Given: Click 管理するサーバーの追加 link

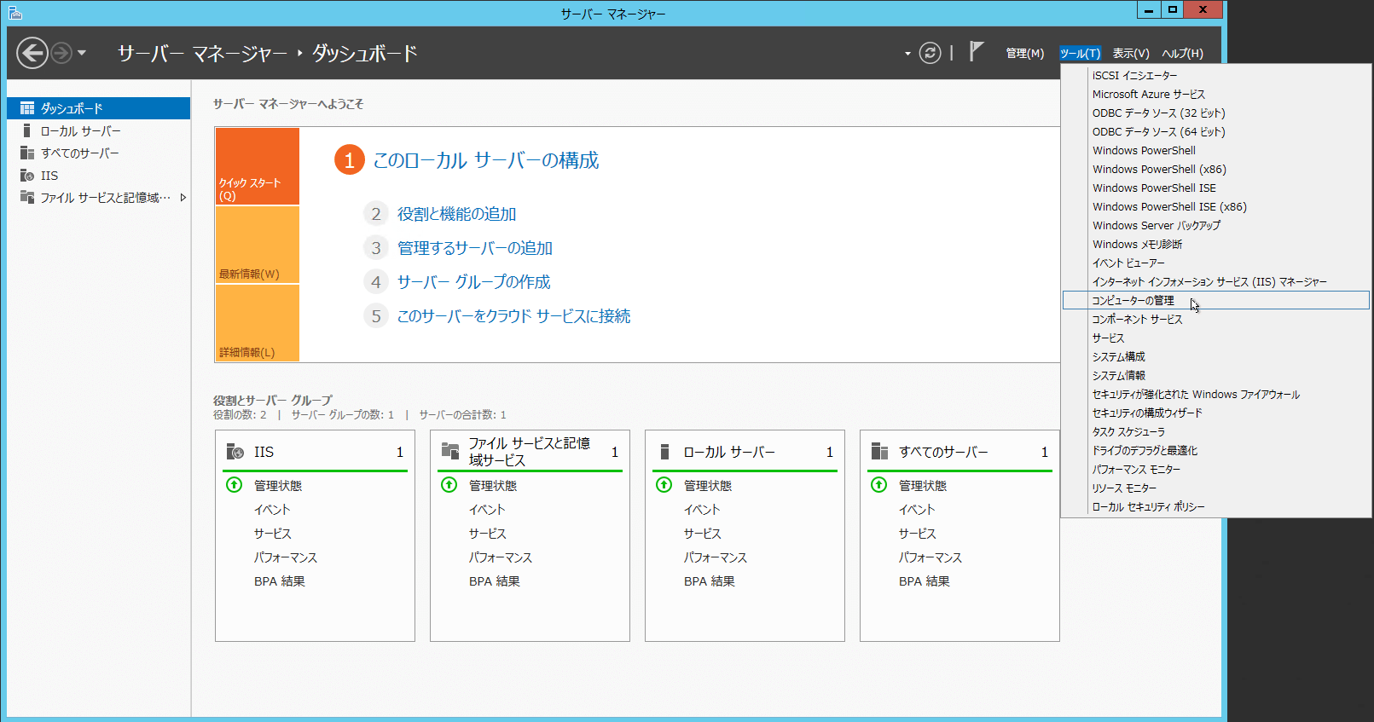Looking at the screenshot, I should (x=475, y=248).
